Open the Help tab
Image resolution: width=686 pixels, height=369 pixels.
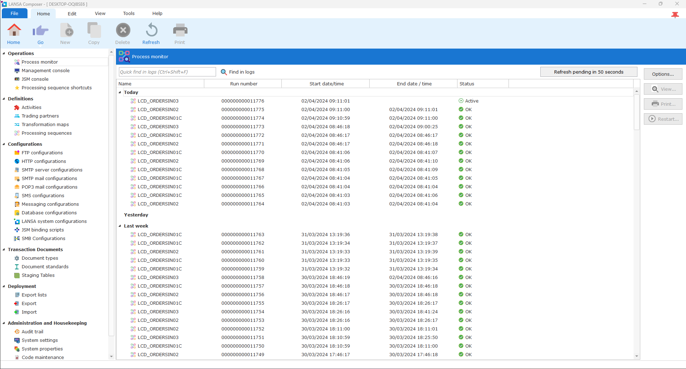pyautogui.click(x=157, y=13)
